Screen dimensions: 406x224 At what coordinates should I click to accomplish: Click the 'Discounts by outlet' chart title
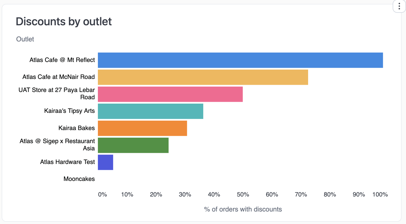pos(64,21)
